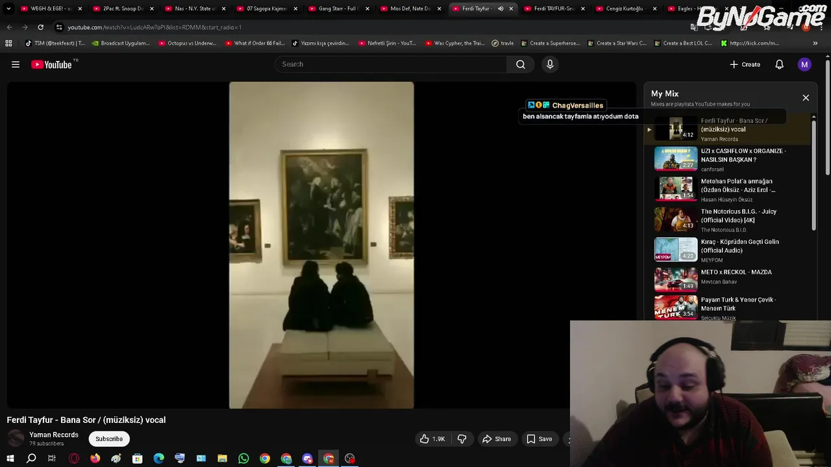The width and height of the screenshot is (831, 467).
Task: Play METO x RECKOL - MAZDA item
Action: tap(732, 280)
